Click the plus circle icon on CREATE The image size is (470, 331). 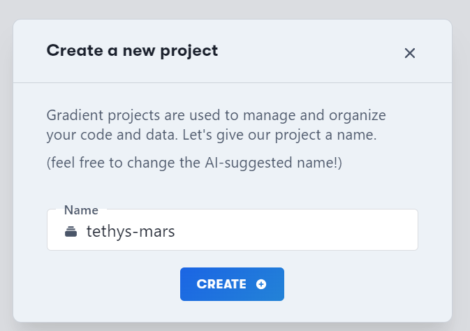(x=261, y=284)
